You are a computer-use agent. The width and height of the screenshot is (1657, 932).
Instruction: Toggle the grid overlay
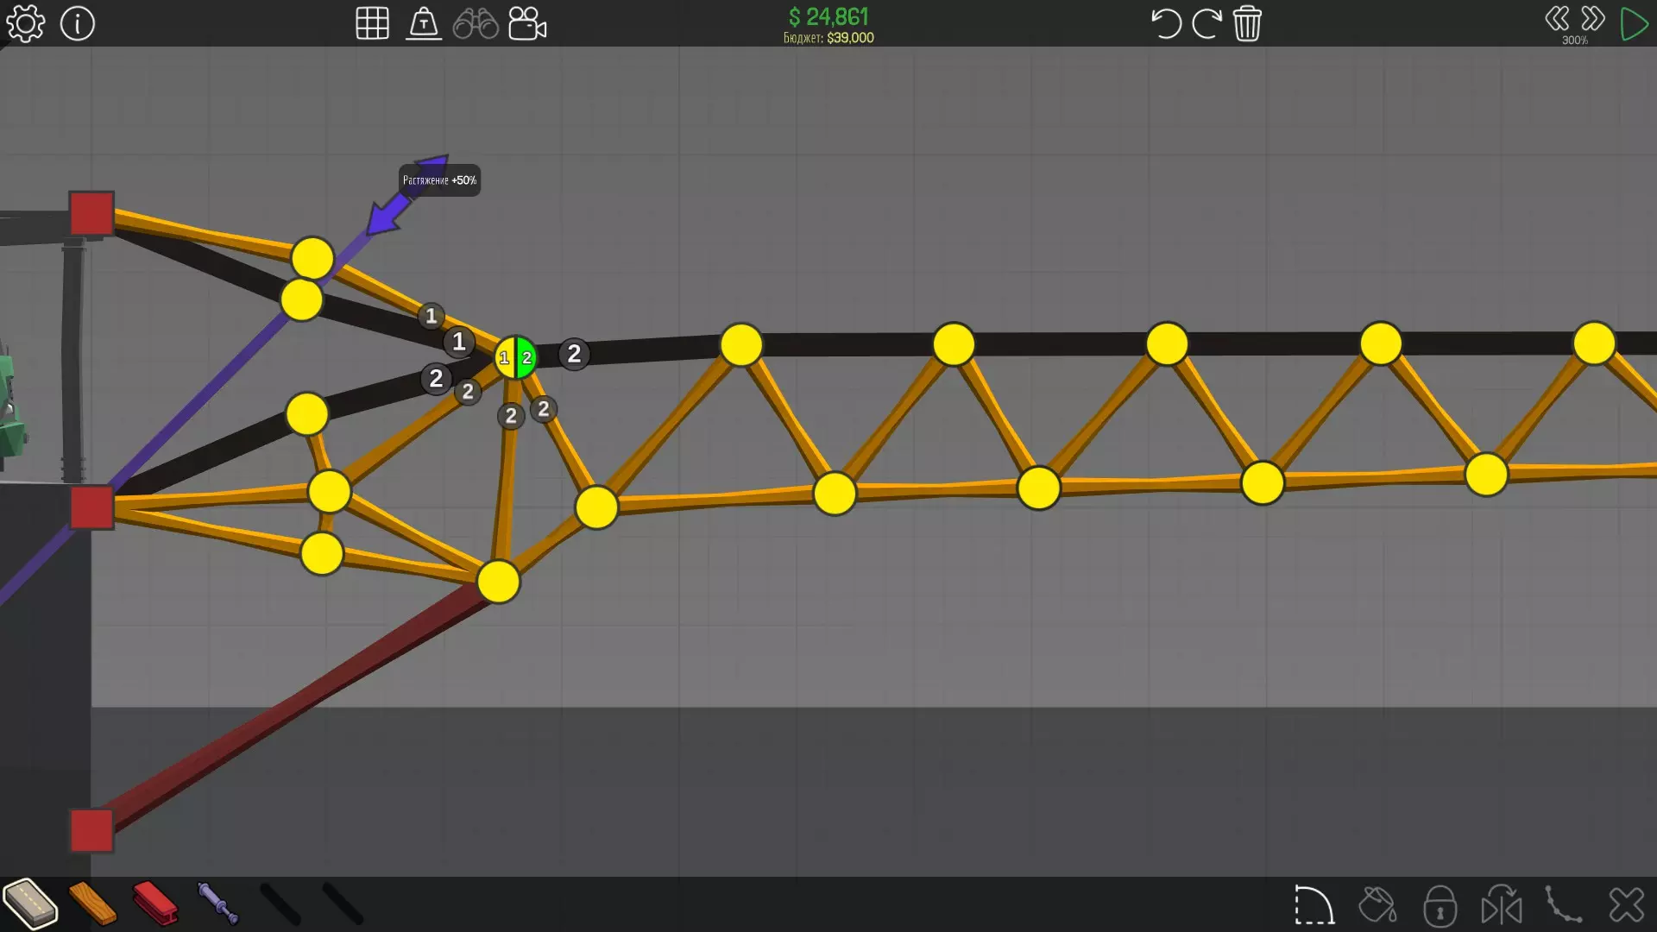pos(372,24)
